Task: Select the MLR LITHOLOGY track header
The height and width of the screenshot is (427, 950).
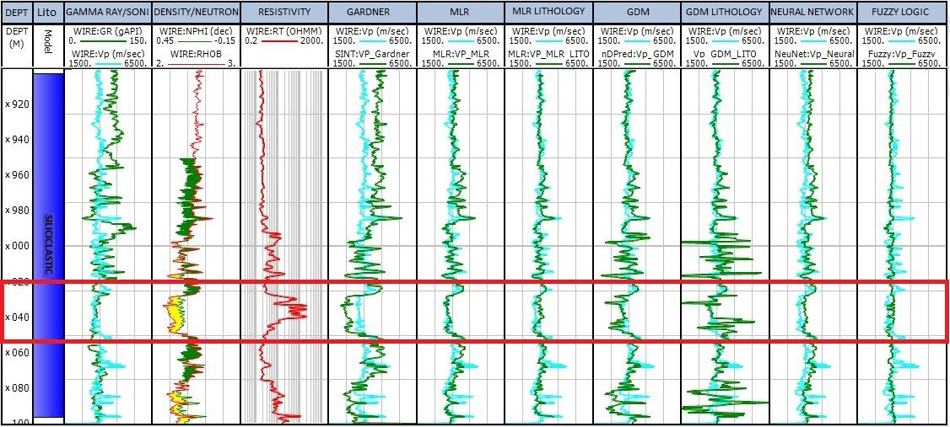Action: [548, 12]
